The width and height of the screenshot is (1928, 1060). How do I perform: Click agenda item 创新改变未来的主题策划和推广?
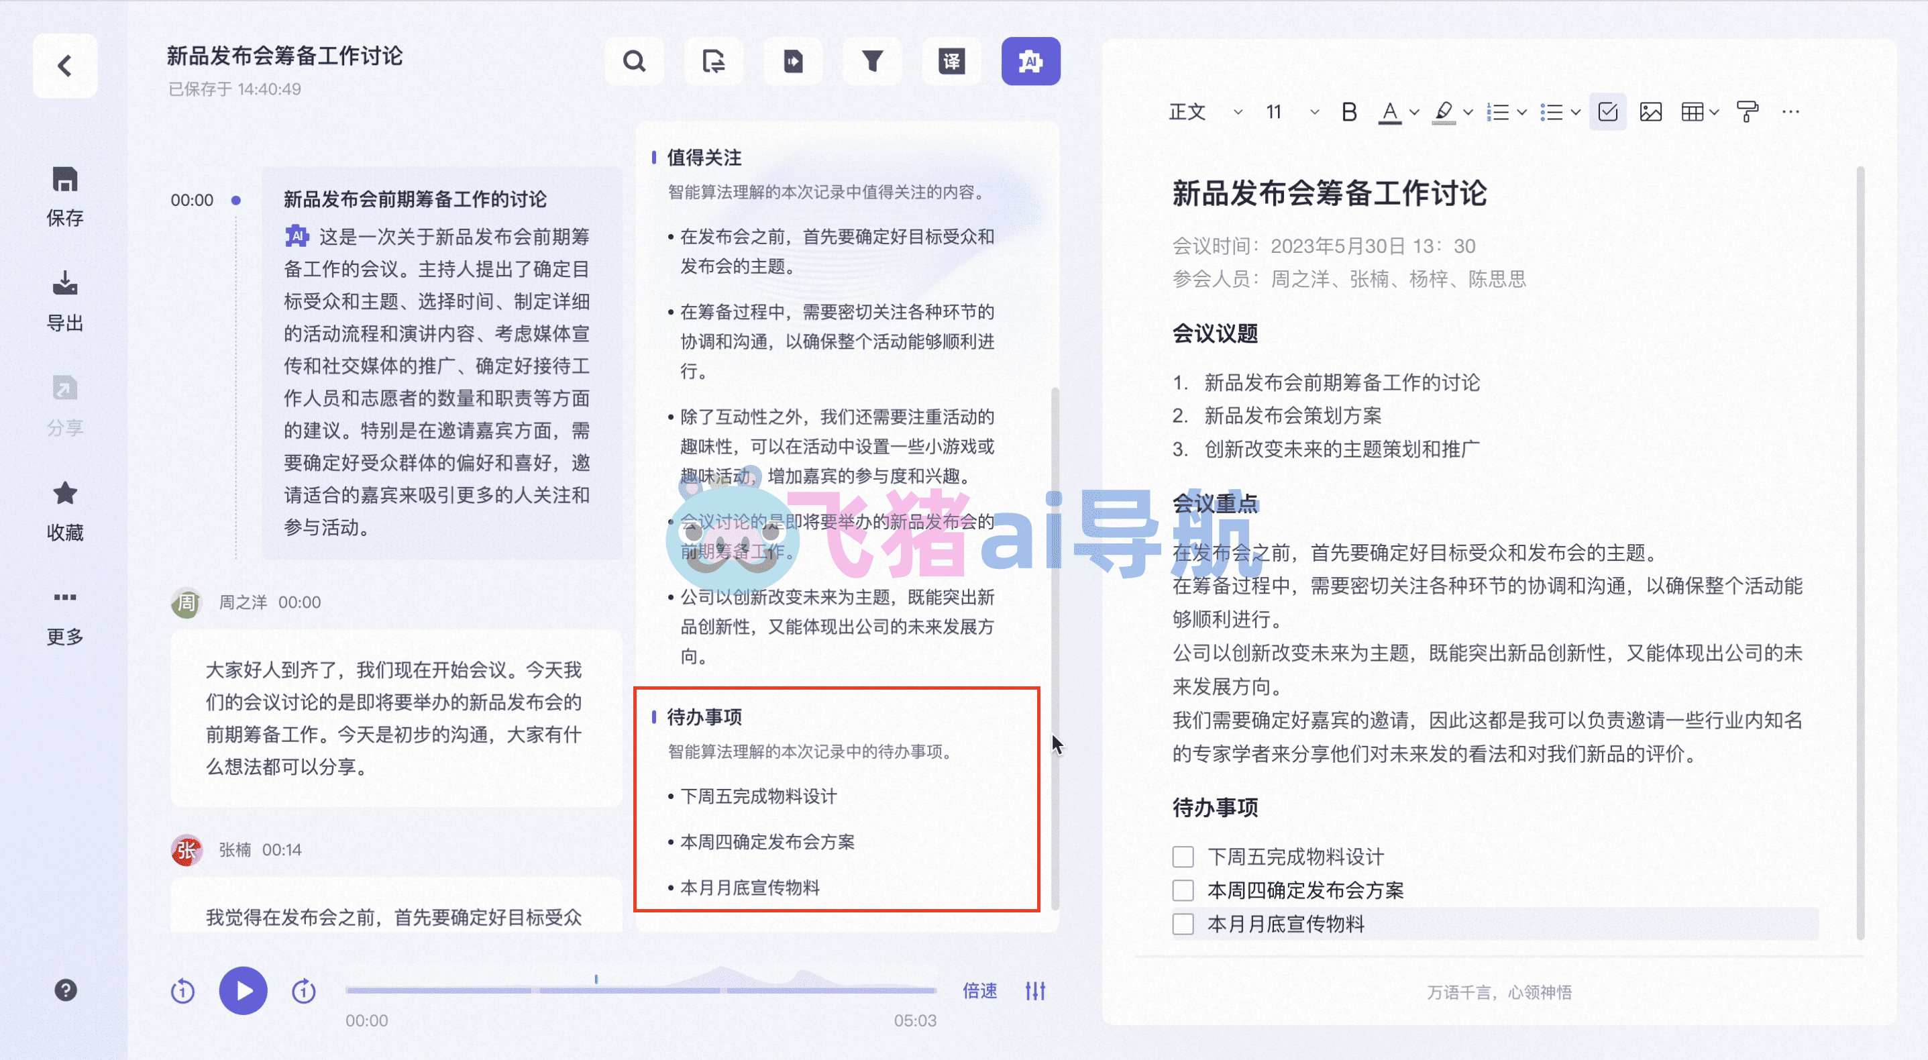(1341, 449)
